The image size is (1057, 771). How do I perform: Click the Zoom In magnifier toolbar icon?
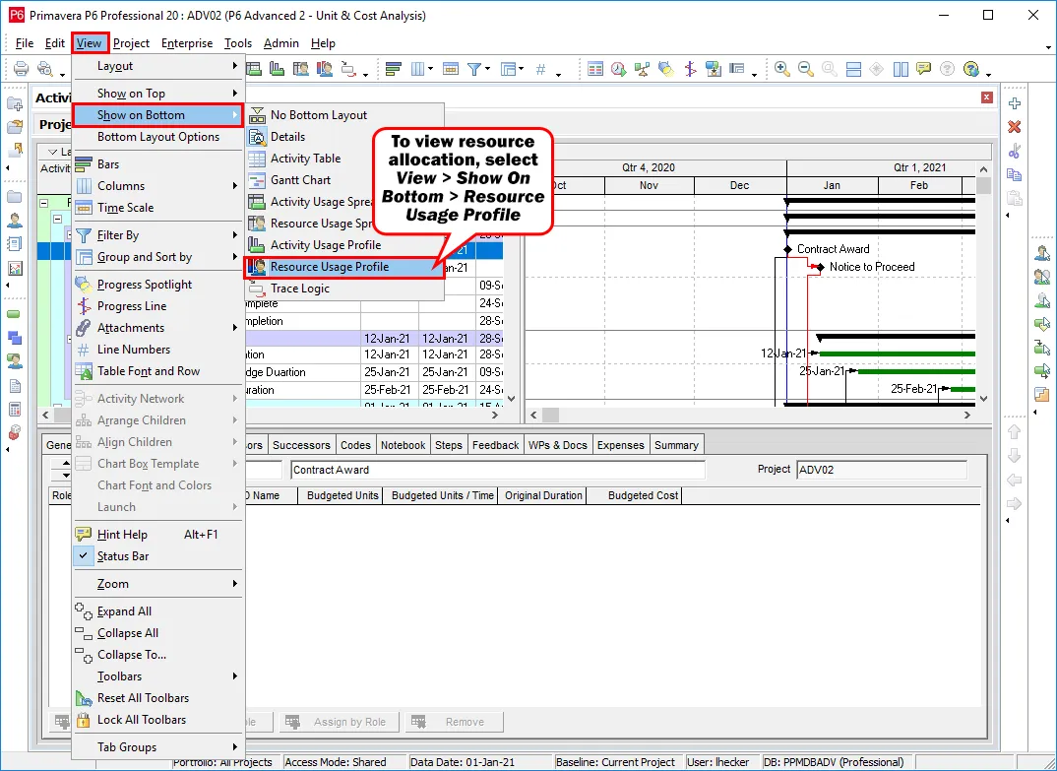pyautogui.click(x=782, y=69)
